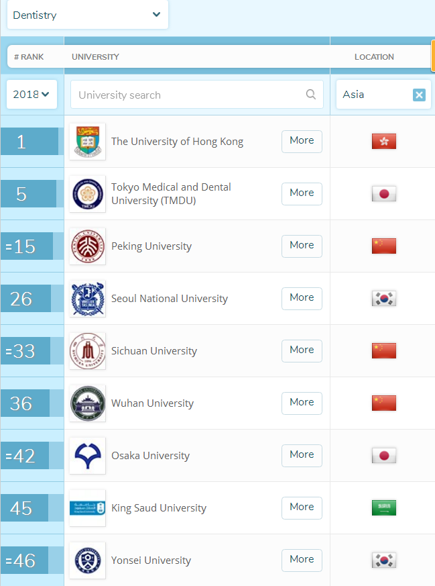Click rank =15 badge
The height and width of the screenshot is (586, 435).
(27, 246)
